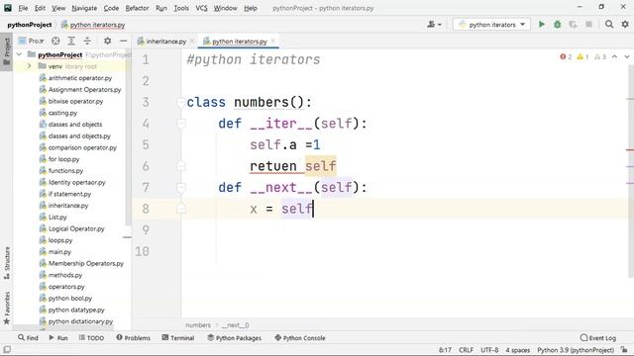This screenshot has height=356, width=634.
Task: Toggle the Favorites side tool window
Action: click(x=7, y=308)
